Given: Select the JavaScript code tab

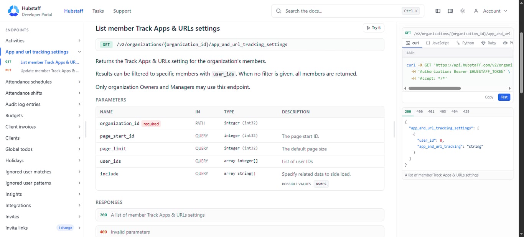Looking at the screenshot, I should pos(437,43).
